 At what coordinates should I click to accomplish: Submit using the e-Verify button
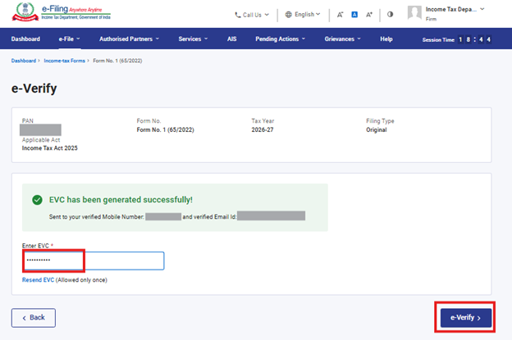click(x=465, y=316)
